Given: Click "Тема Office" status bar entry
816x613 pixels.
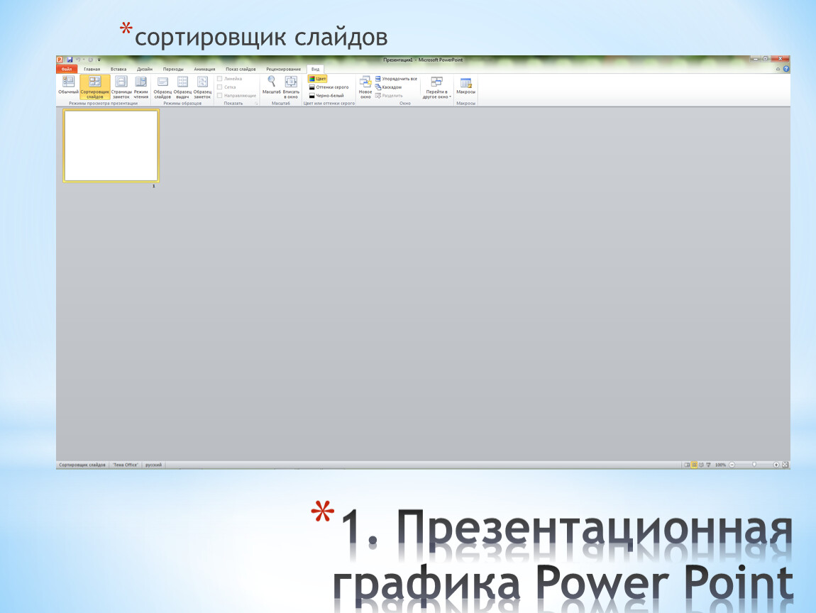Looking at the screenshot, I should point(126,465).
